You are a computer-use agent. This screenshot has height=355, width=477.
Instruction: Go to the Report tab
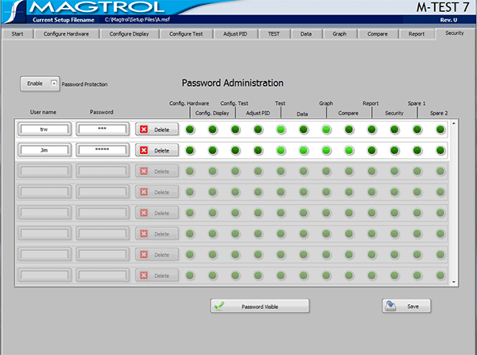coord(417,33)
